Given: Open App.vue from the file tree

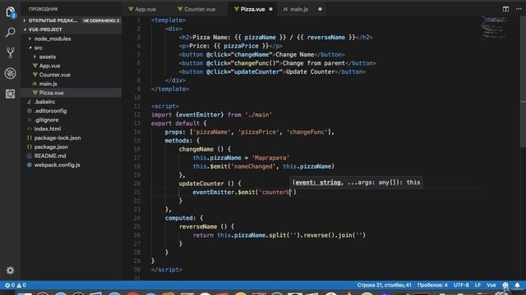Looking at the screenshot, I should coord(49,66).
